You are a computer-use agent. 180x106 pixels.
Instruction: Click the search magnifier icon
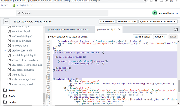(19, 13)
